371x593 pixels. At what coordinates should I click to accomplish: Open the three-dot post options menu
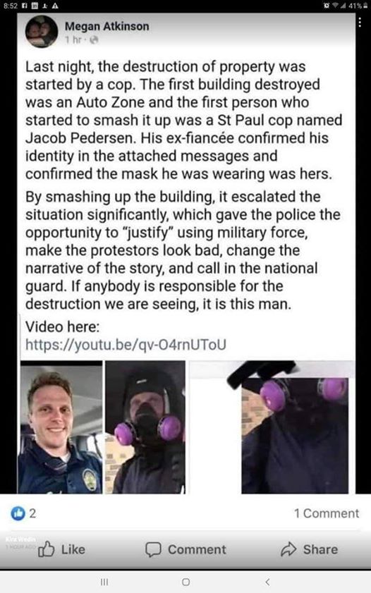point(360,23)
